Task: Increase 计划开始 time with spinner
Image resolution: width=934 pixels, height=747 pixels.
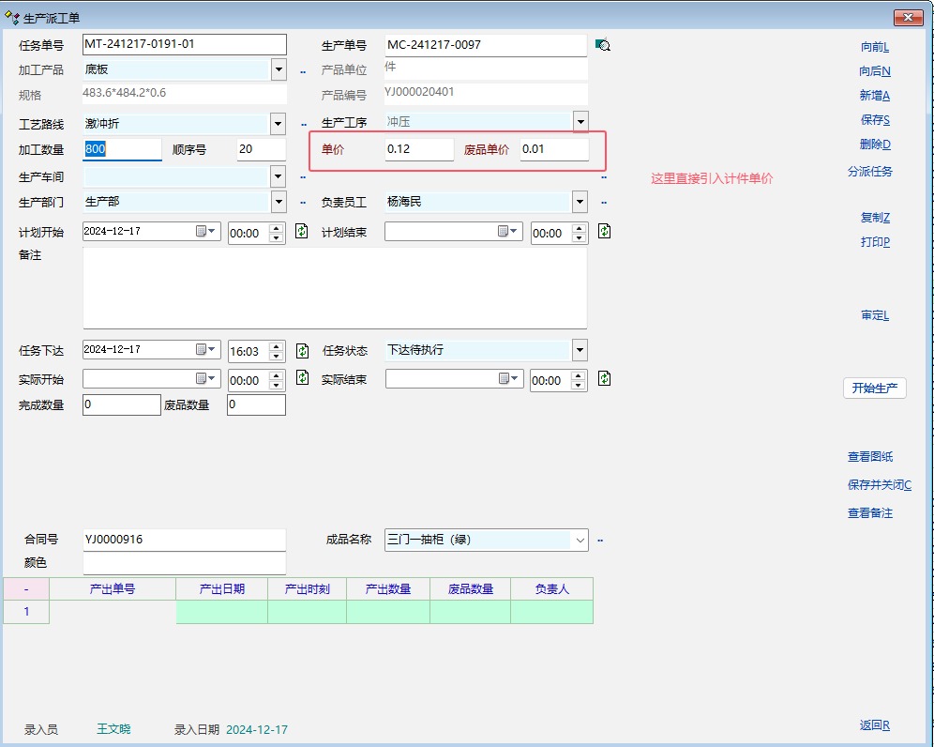Action: (x=276, y=227)
